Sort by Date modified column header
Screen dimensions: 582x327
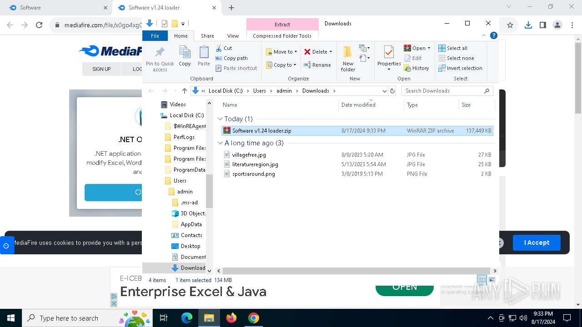click(371, 105)
